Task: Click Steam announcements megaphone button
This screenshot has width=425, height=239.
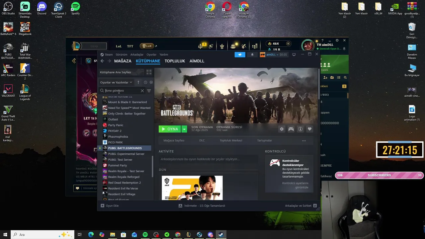Action: [x=240, y=55]
